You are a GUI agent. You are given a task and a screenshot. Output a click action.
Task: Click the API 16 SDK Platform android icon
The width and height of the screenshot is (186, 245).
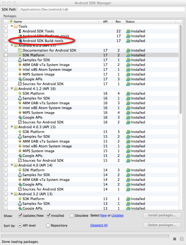(20, 93)
